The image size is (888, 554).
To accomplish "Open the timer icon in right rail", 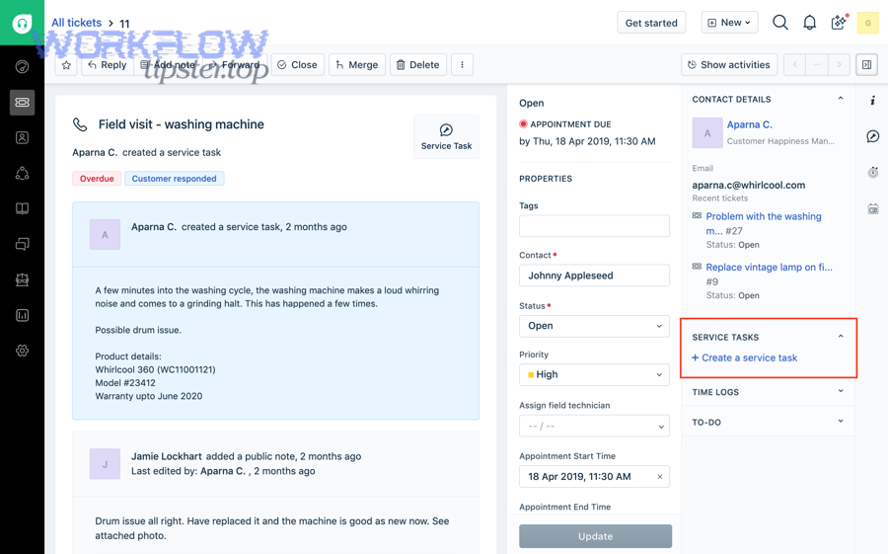I will (873, 173).
